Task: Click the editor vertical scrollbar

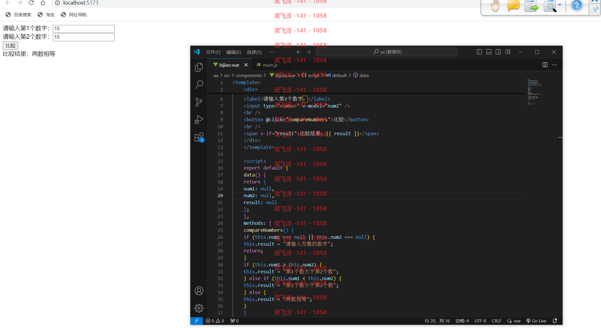Action: tap(560, 198)
